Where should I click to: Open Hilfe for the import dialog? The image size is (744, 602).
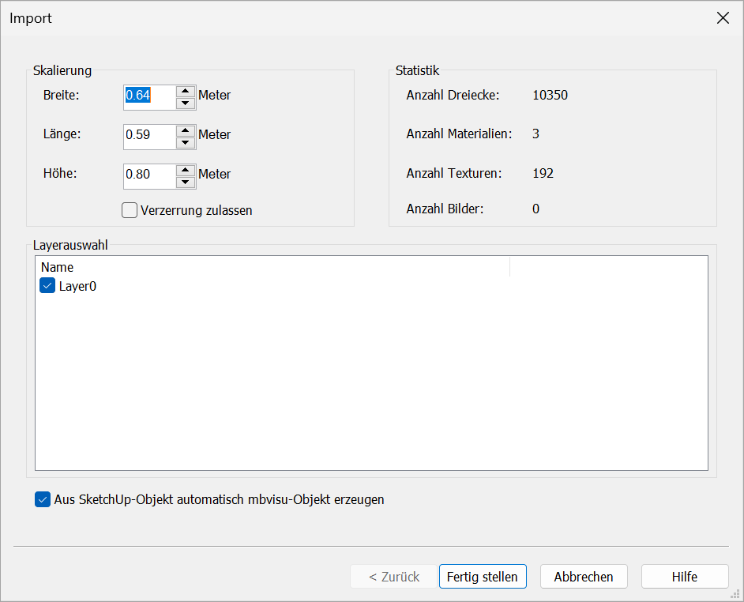(x=685, y=577)
